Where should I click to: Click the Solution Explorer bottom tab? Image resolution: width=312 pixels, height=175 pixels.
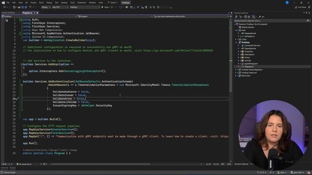(x=241, y=164)
